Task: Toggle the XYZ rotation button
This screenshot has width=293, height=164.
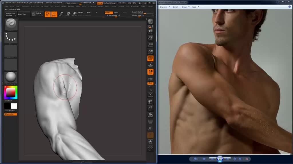Action: tap(150, 83)
